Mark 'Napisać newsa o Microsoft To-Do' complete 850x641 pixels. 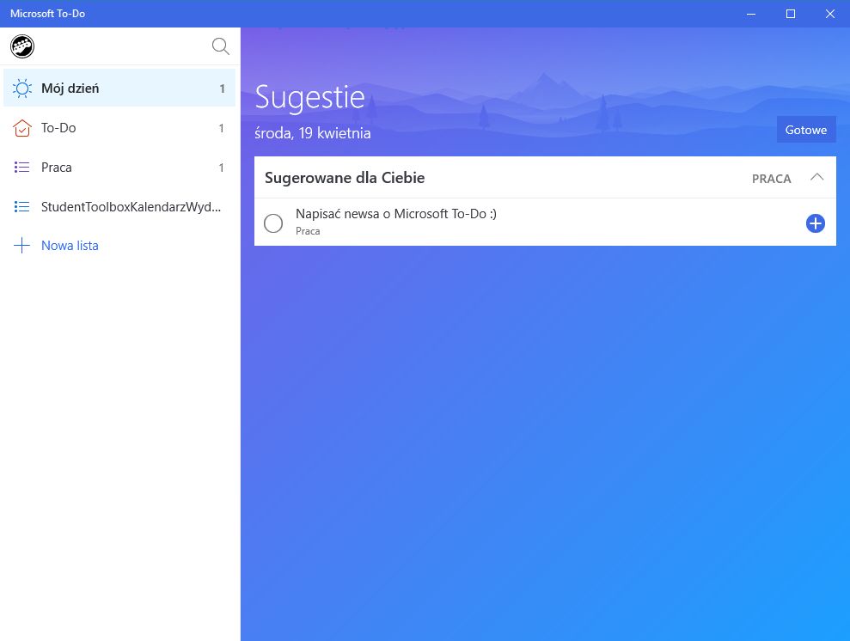(x=273, y=223)
